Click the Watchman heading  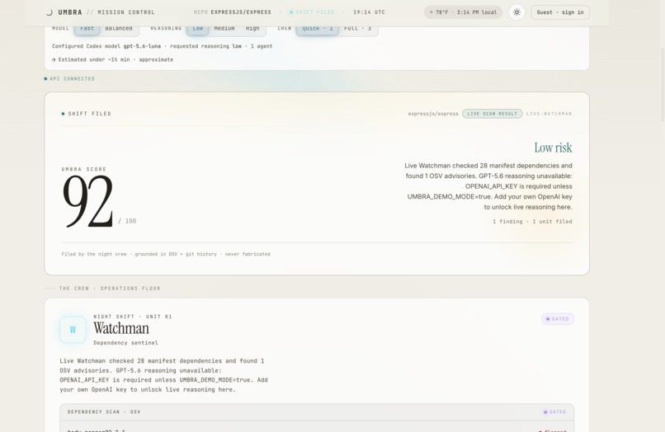121,328
